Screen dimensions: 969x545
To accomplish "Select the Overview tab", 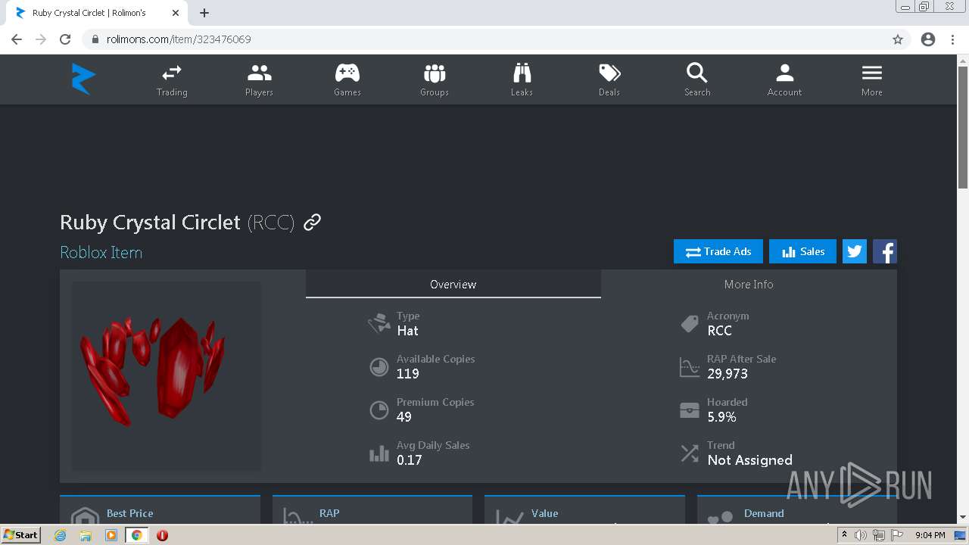I will point(453,285).
